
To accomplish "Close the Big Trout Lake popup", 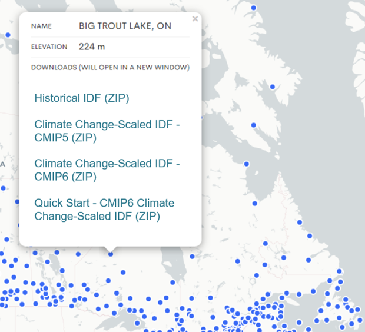I will 195,19.
